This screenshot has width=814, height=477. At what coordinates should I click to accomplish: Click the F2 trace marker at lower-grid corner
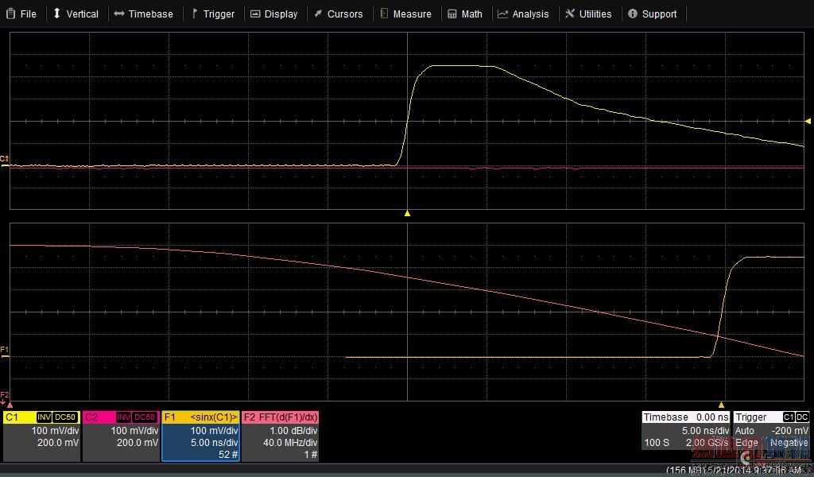click(x=4, y=397)
